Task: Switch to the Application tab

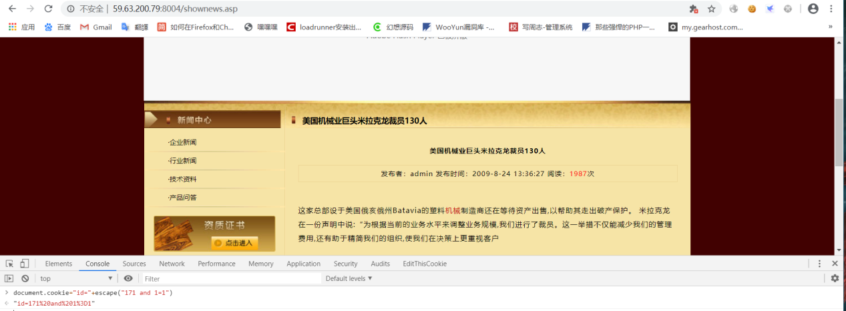Action: pos(304,264)
